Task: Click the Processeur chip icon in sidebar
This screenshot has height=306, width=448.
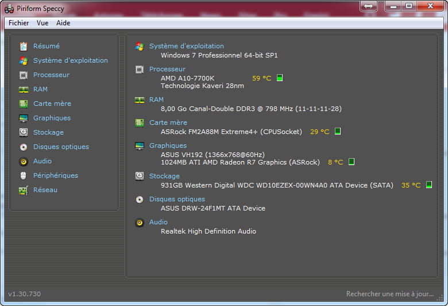Action: (24, 75)
